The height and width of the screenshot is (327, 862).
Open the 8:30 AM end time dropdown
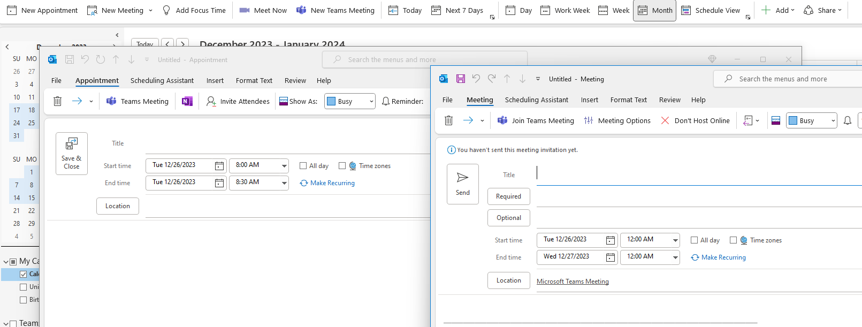click(x=284, y=183)
